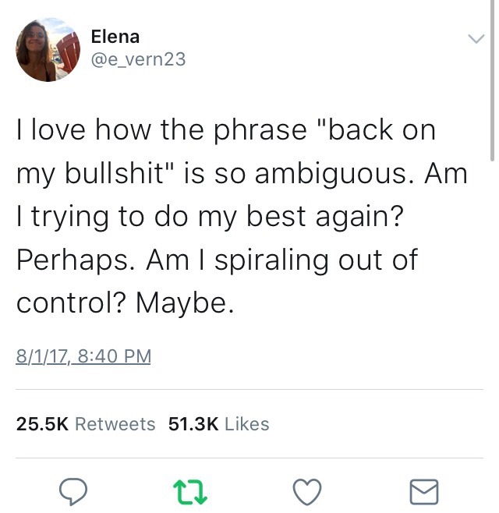Open the tweet options chevron menu
The height and width of the screenshot is (513, 499).
coord(475,39)
